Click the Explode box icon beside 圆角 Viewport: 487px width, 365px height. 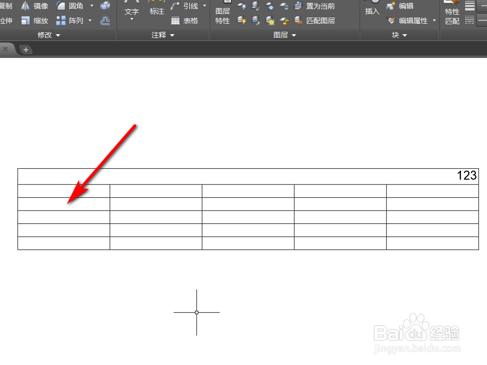[x=105, y=6]
